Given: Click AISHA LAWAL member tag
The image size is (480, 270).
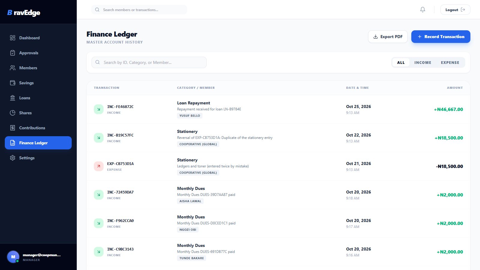Looking at the screenshot, I should point(190,201).
